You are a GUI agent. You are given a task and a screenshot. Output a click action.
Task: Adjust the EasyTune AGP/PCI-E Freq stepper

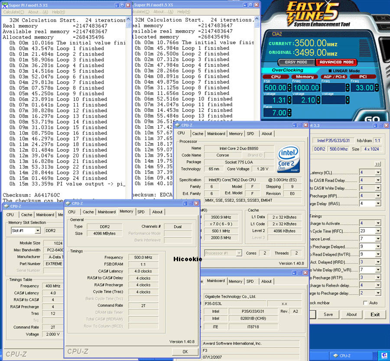click(x=348, y=88)
